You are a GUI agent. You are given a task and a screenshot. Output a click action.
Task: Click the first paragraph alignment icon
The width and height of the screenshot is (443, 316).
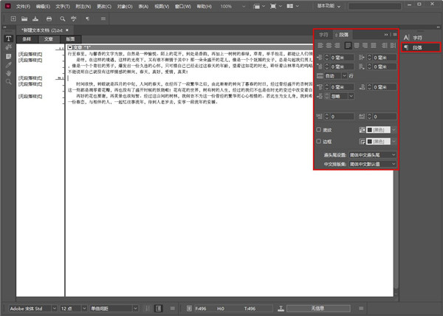tap(319, 46)
